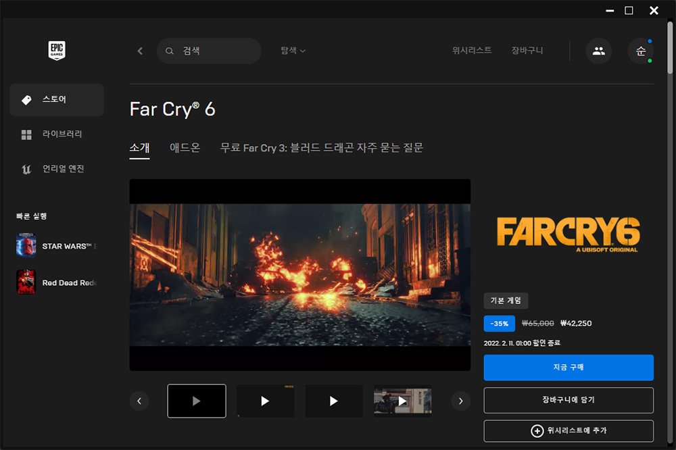The image size is (676, 450).
Task: Open 라이브러리 in the sidebar
Action: pos(57,134)
